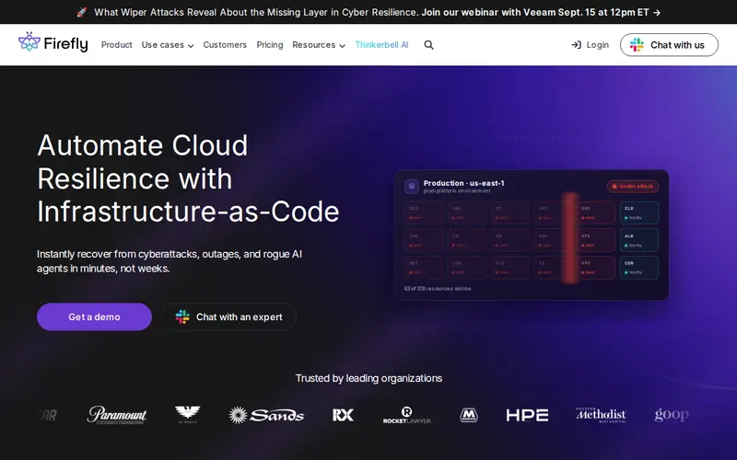Expand the Use cases dropdown
The height and width of the screenshot is (460, 737).
(168, 45)
